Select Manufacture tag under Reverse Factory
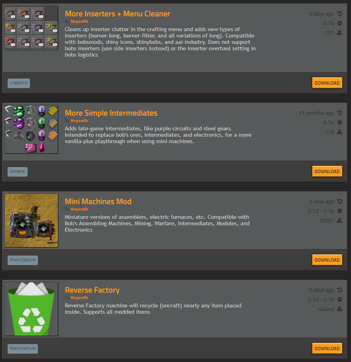 point(23,348)
